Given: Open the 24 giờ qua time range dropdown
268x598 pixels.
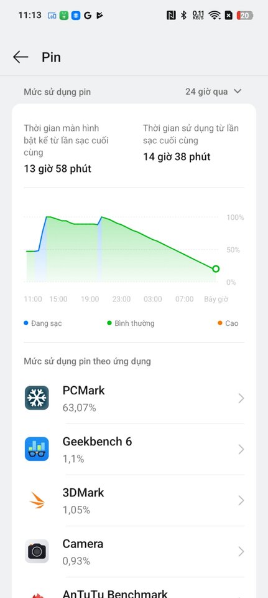Looking at the screenshot, I should click(213, 92).
